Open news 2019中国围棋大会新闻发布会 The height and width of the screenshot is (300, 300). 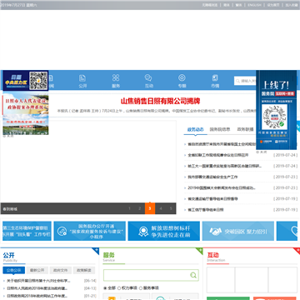(222, 187)
